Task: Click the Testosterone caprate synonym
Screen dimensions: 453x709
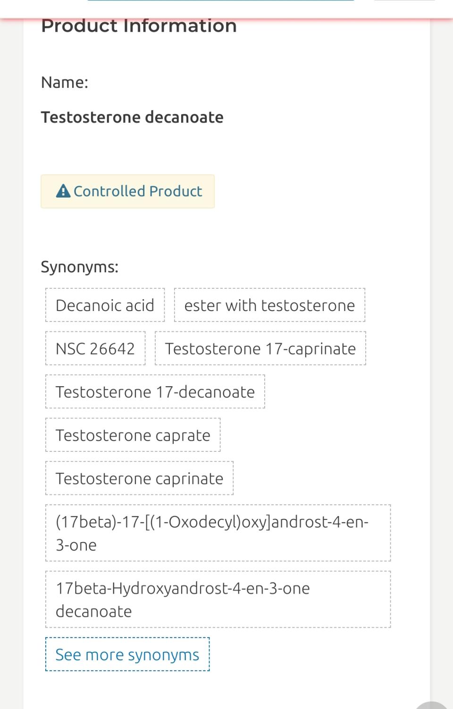Action: [x=133, y=435]
